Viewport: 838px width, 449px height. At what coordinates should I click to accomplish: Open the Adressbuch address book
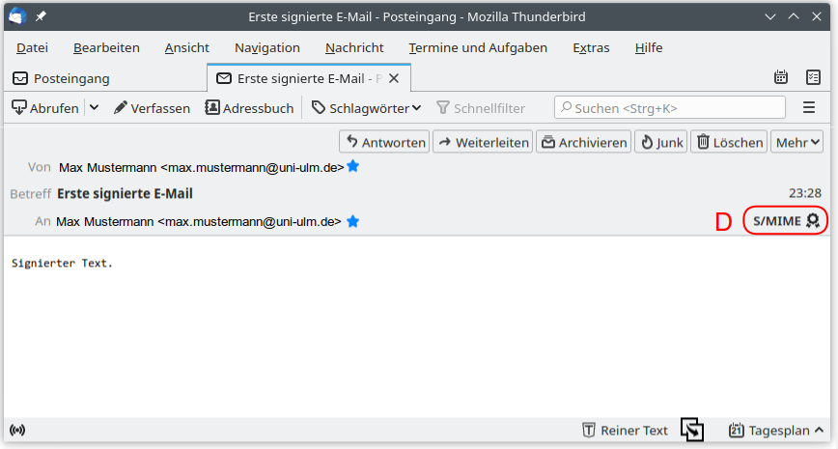pyautogui.click(x=249, y=108)
